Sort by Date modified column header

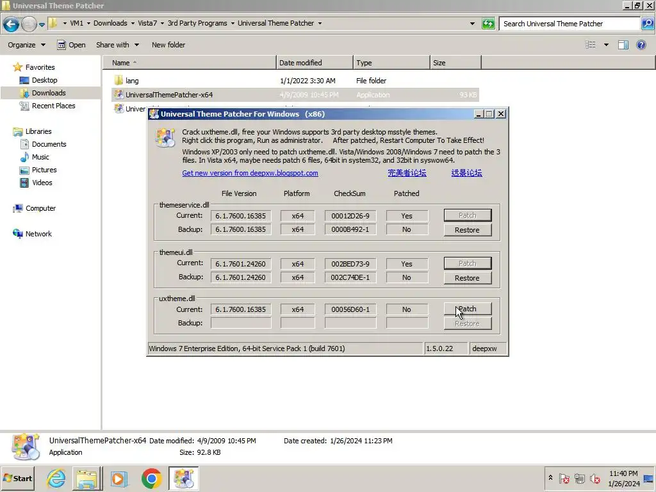pyautogui.click(x=315, y=63)
